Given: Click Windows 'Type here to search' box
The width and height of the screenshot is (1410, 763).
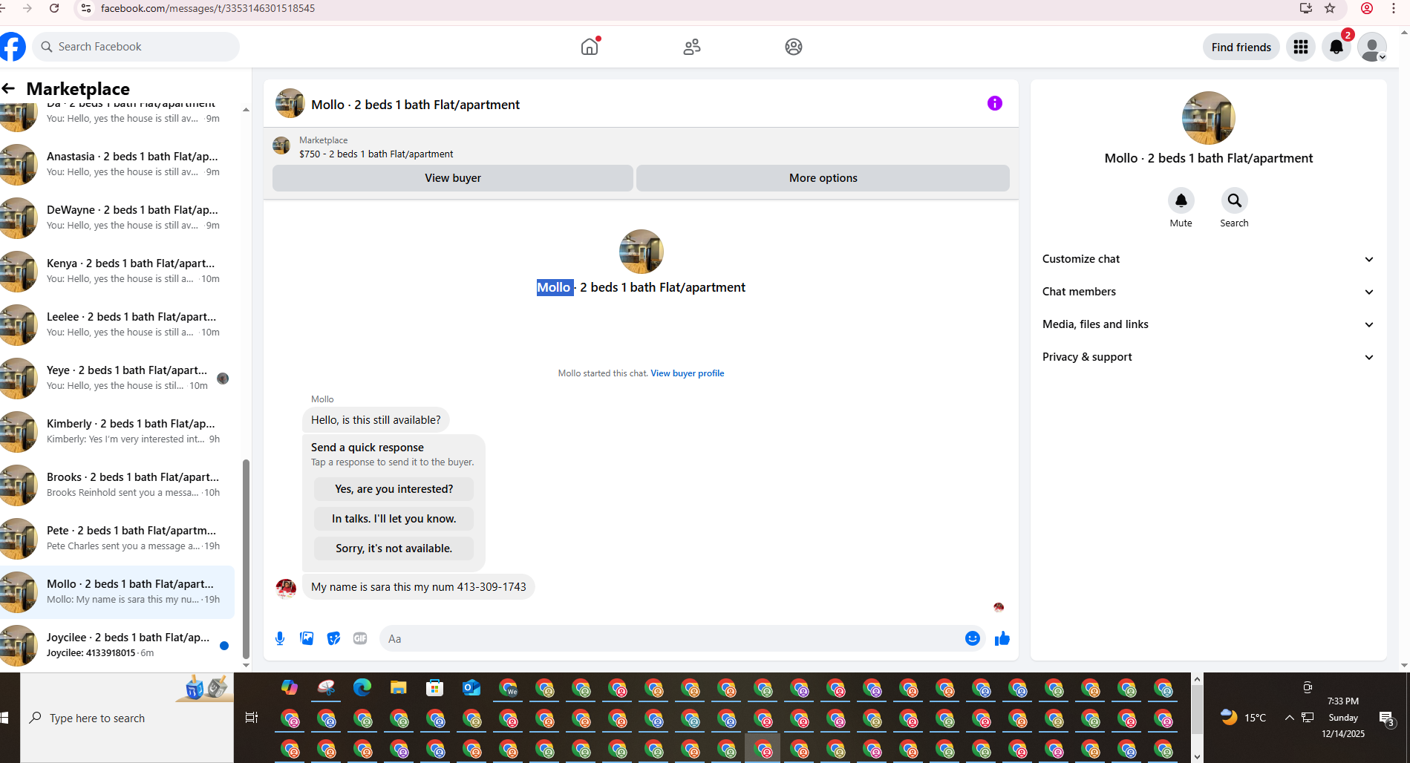Looking at the screenshot, I should 127,718.
